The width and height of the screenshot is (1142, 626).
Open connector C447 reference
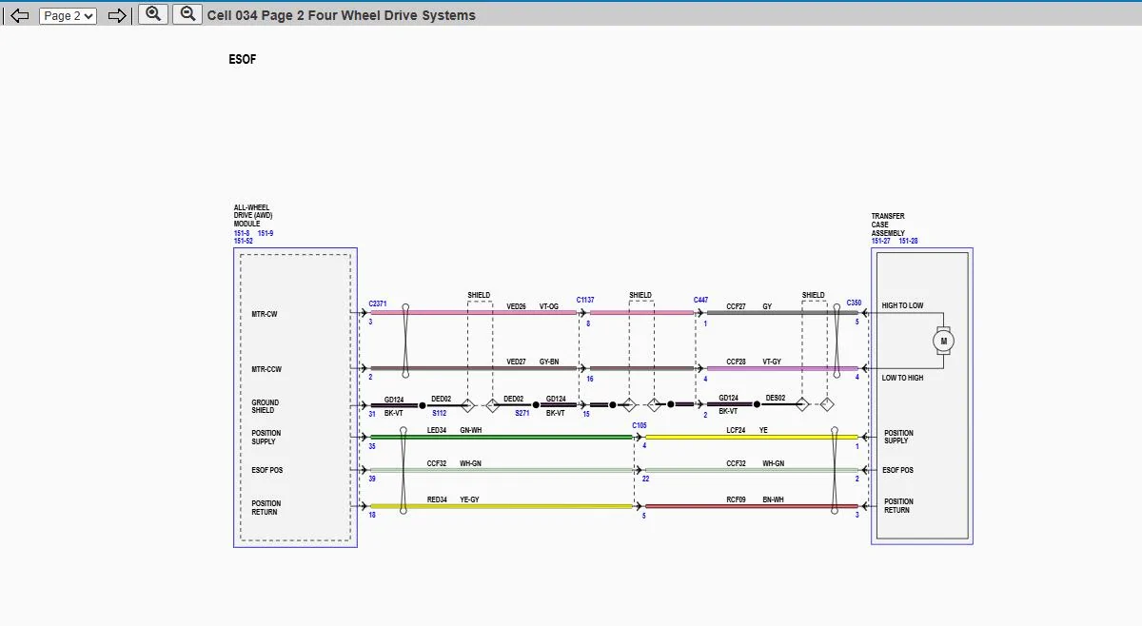(x=700, y=300)
